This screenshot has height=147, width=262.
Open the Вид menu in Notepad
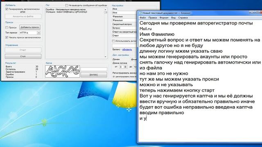(x=173, y=18)
